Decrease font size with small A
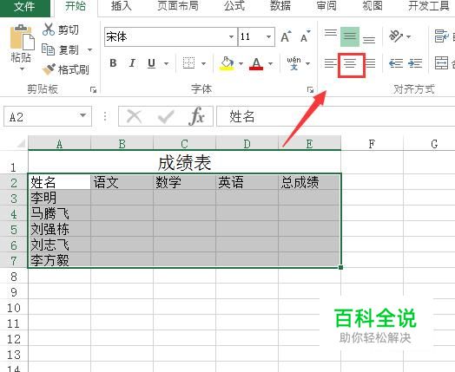The height and width of the screenshot is (372, 455). pos(305,36)
